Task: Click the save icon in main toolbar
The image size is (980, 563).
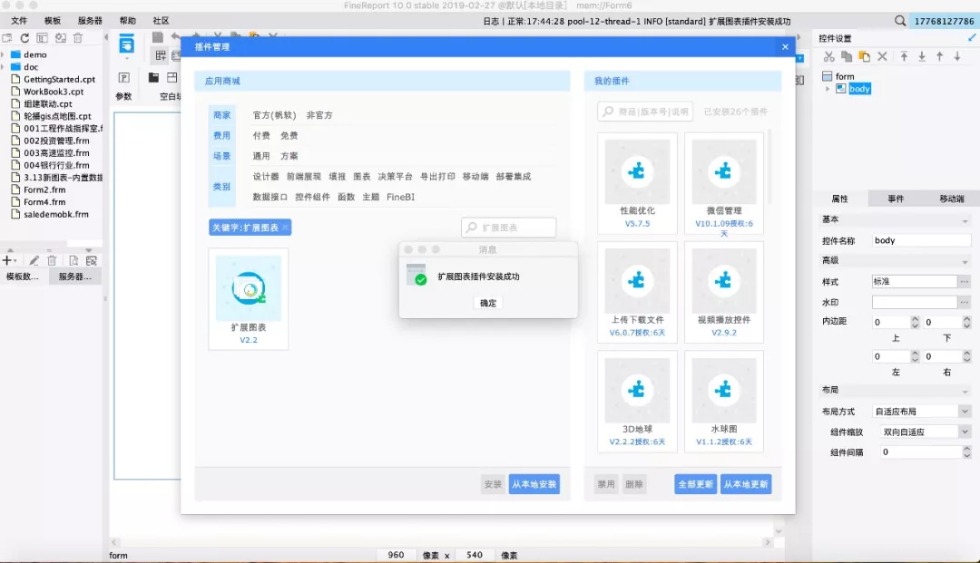Action: (x=158, y=37)
